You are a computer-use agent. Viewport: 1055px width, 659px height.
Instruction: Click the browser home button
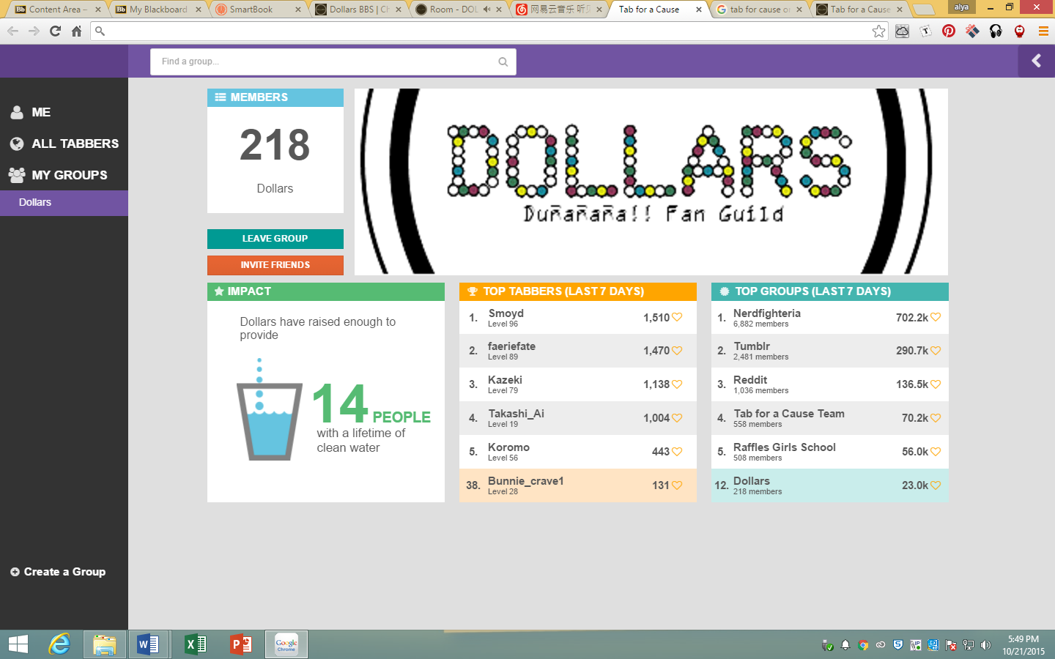76,31
